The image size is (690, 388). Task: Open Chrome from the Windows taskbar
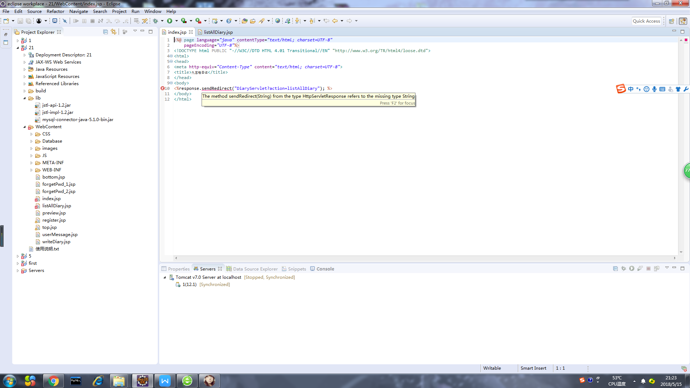(x=54, y=381)
